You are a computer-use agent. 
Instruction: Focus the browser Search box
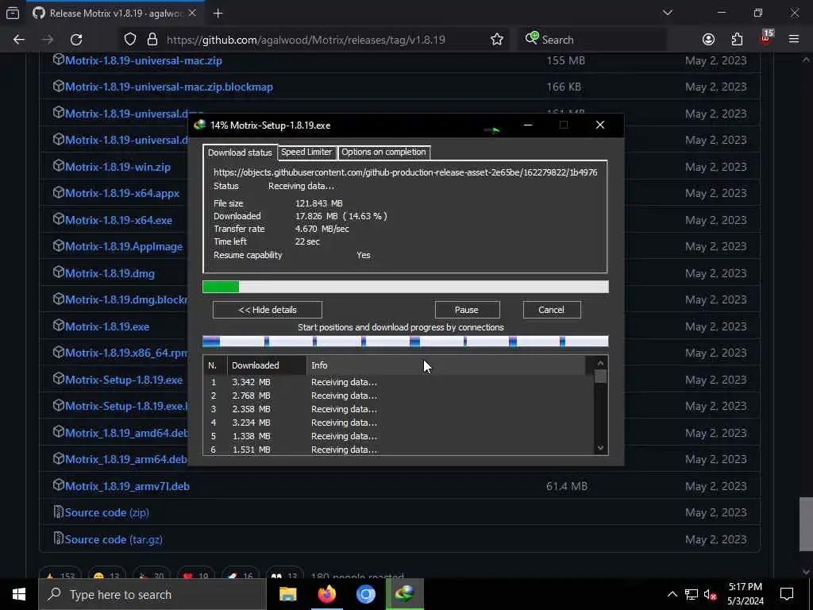pos(592,40)
